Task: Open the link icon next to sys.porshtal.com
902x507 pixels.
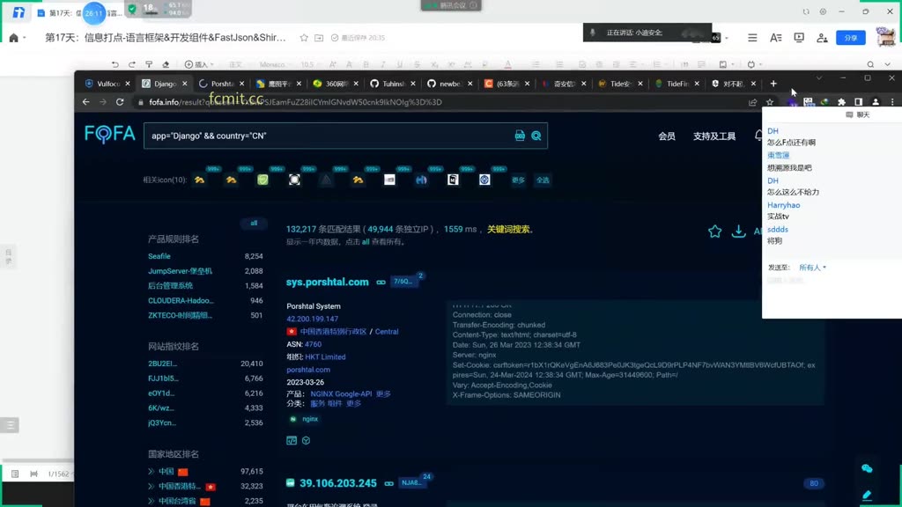Action: [x=381, y=283]
